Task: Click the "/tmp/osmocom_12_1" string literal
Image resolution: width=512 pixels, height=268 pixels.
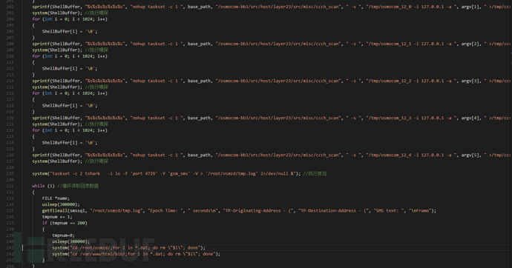Action: pos(412,44)
